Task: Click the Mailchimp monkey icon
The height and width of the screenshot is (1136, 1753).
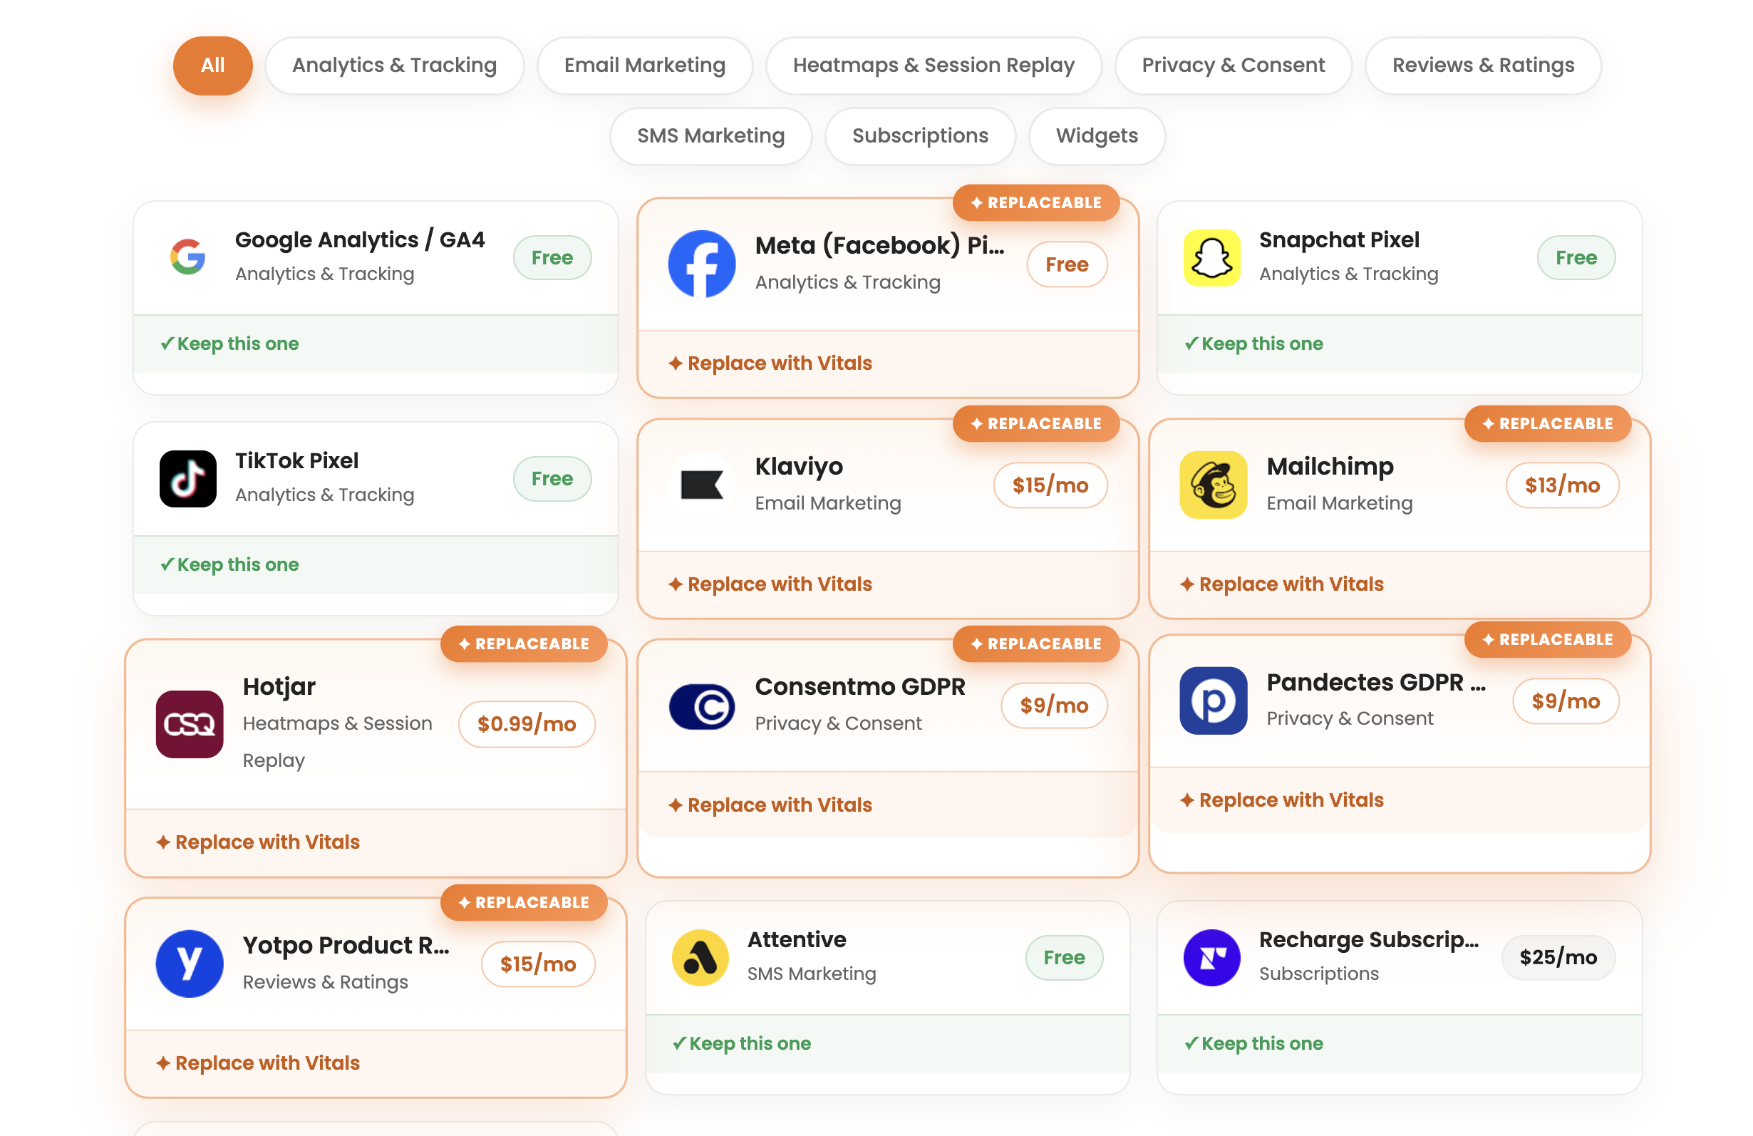Action: (1213, 485)
